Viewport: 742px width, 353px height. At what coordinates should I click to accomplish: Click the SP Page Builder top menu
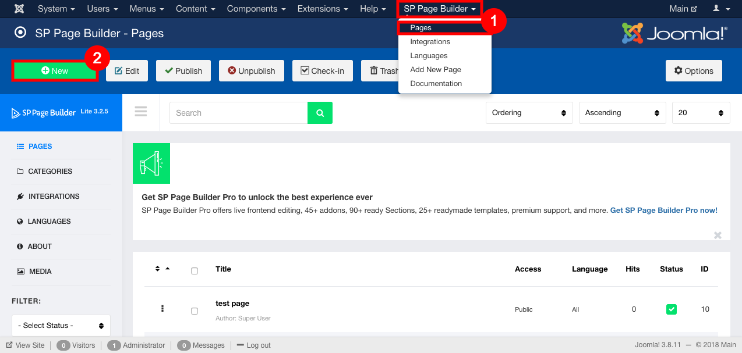440,9
